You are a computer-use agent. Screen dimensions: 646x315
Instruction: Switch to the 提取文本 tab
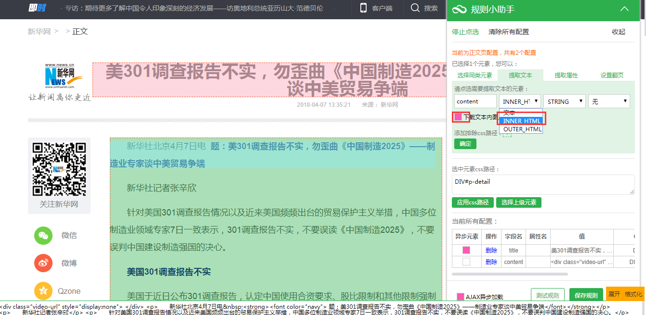(520, 75)
